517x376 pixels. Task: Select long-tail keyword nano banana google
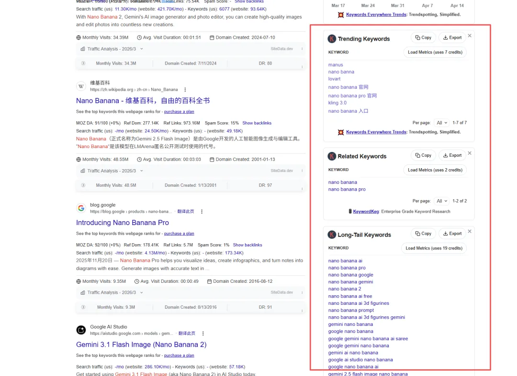(x=351, y=275)
